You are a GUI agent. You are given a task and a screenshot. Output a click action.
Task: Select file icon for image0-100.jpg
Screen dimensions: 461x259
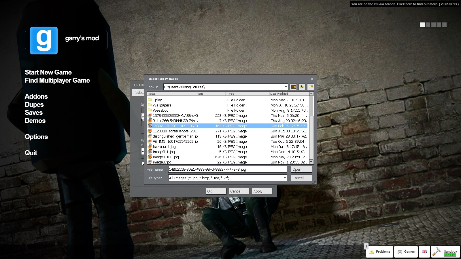coord(150,157)
